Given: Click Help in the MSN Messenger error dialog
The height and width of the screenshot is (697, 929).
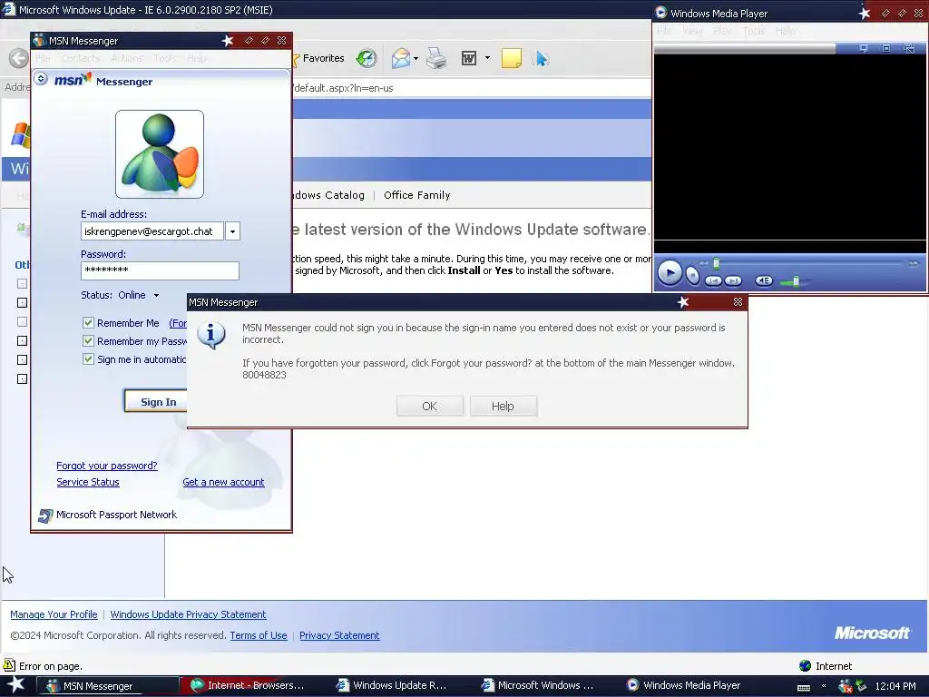Looking at the screenshot, I should pyautogui.click(x=503, y=406).
